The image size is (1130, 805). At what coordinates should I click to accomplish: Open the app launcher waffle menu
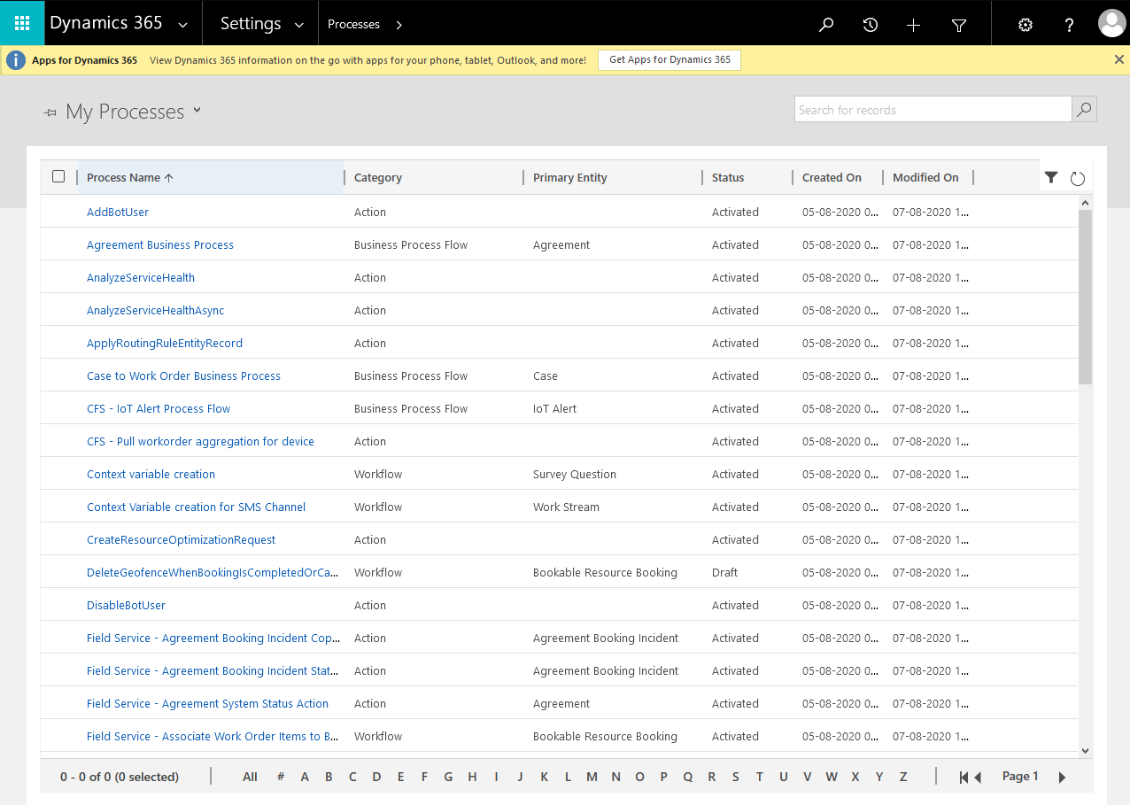[x=22, y=23]
